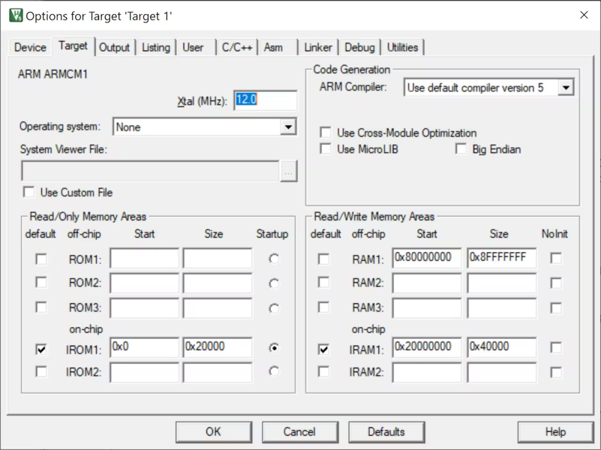The height and width of the screenshot is (450, 601).
Task: Enable NoInit for IRAM1
Action: coord(556,348)
